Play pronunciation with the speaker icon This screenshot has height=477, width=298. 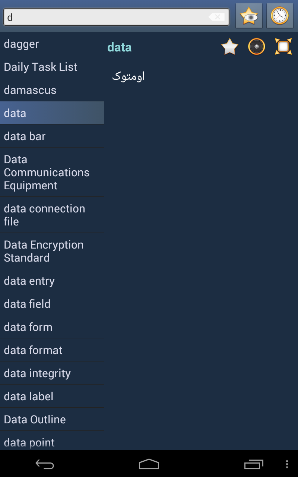256,47
